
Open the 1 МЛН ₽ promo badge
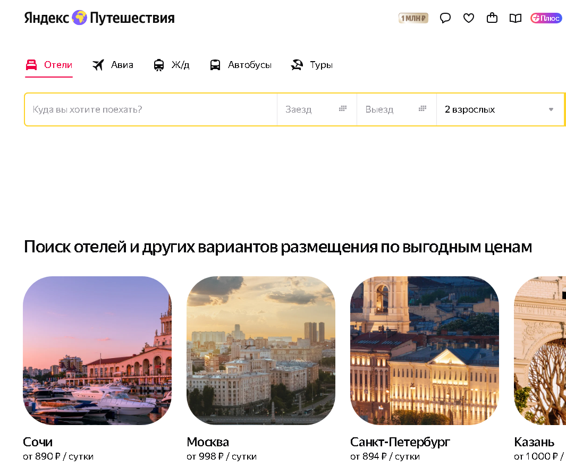coord(413,18)
